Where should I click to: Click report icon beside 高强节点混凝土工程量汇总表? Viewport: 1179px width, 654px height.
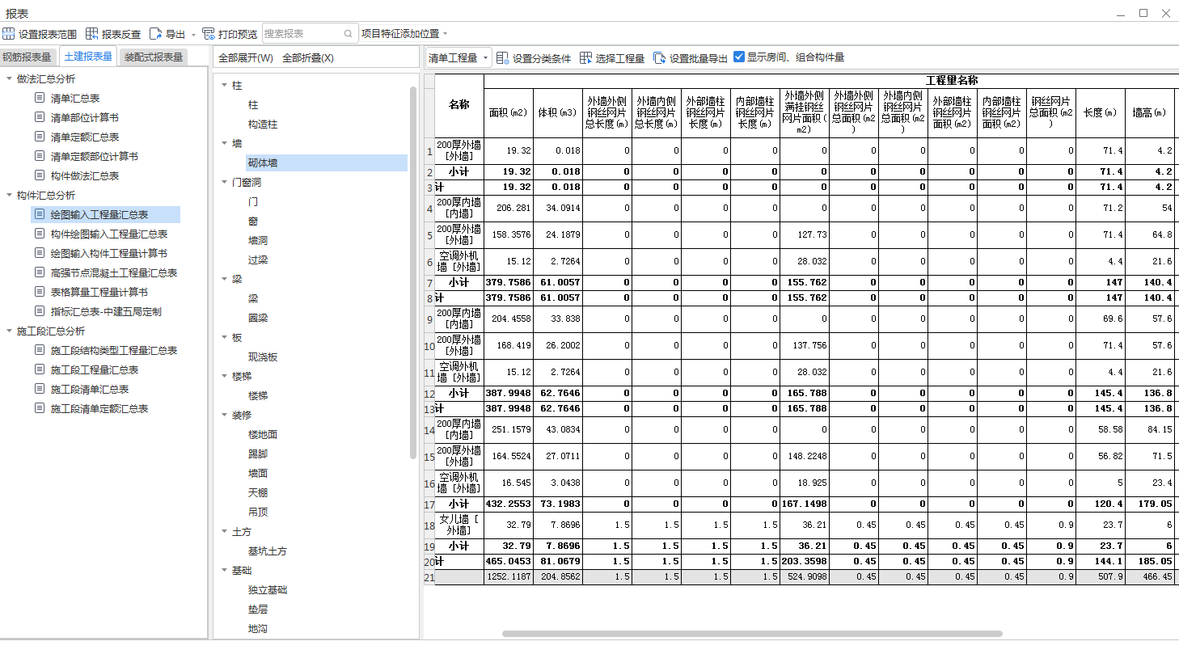point(40,272)
